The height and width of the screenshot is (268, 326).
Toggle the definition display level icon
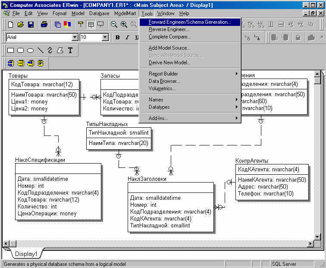[100, 25]
